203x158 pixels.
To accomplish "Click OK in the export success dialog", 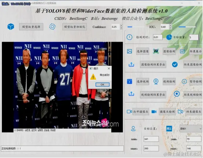I will (102, 84).
